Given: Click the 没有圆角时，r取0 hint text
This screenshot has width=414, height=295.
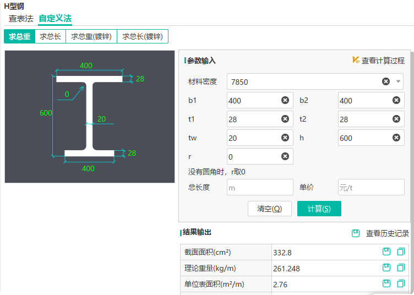Looking at the screenshot, I should 216,172.
